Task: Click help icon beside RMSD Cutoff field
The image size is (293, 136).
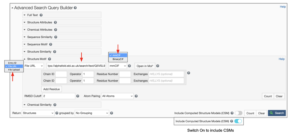Action: click(x=78, y=96)
